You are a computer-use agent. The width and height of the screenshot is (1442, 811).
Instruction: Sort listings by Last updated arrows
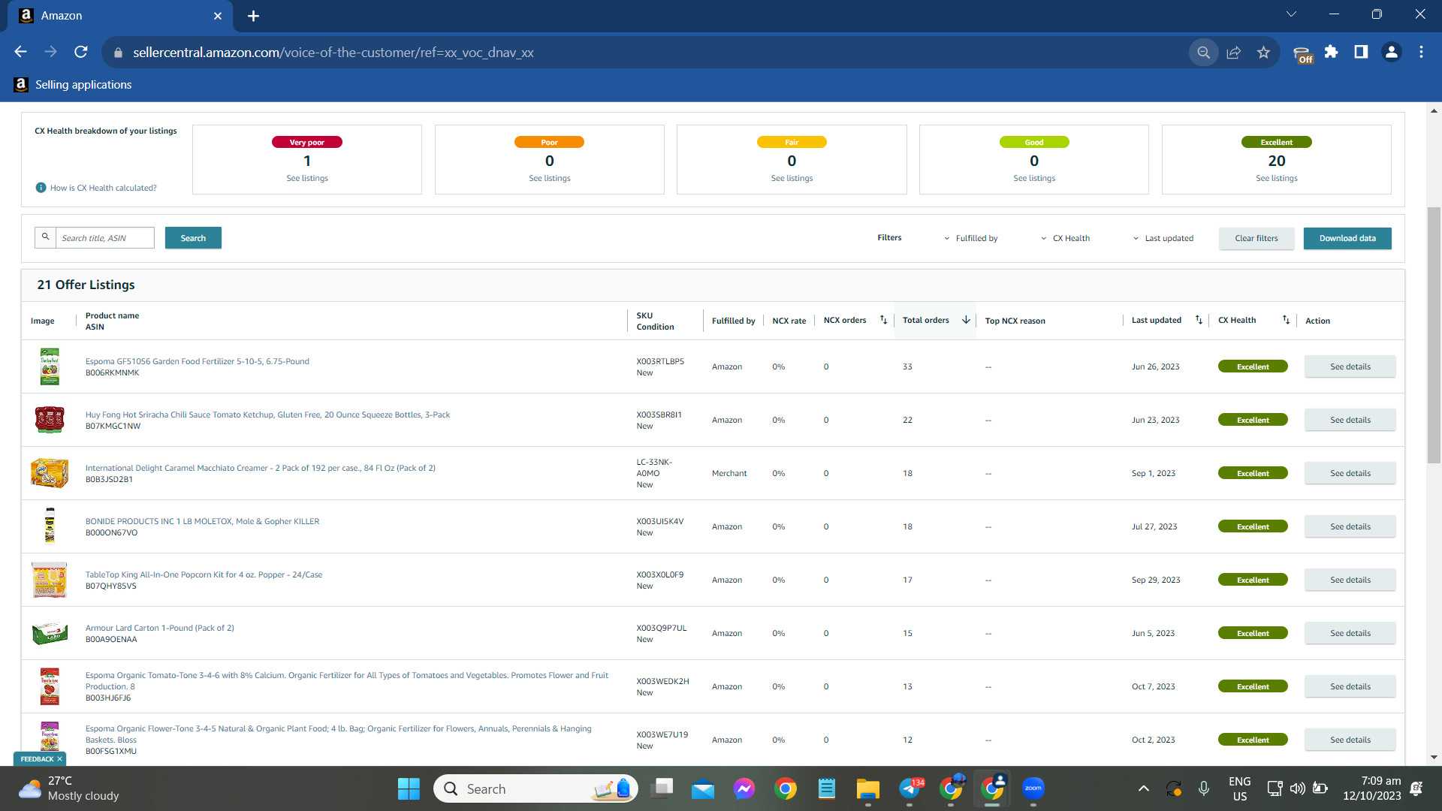pyautogui.click(x=1199, y=320)
